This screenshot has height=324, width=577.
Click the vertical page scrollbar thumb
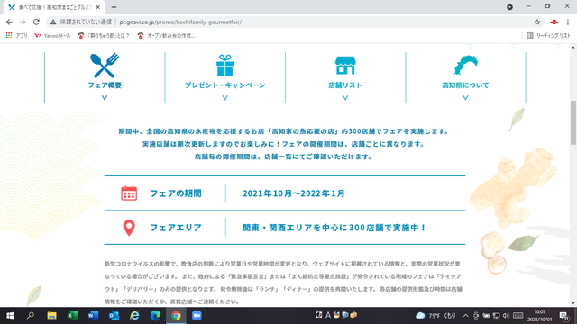573,122
